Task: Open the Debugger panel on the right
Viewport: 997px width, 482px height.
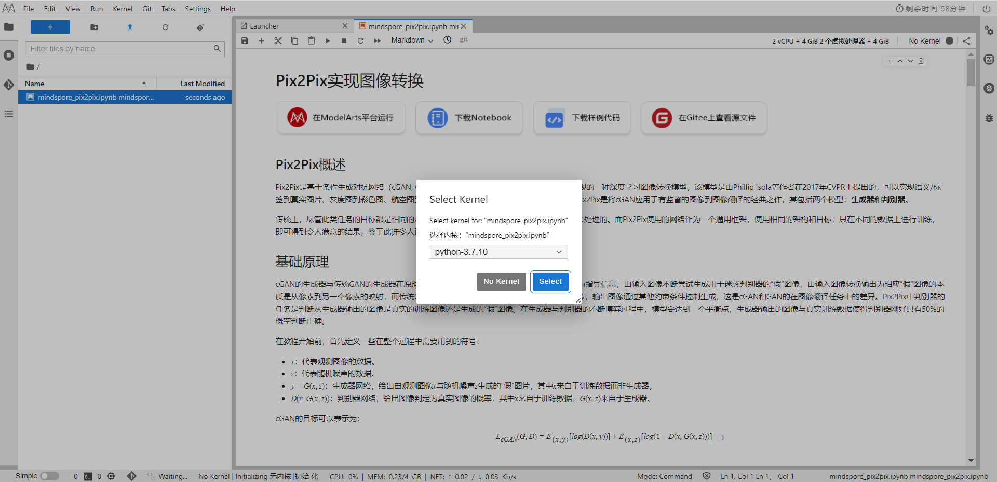Action: [x=989, y=118]
